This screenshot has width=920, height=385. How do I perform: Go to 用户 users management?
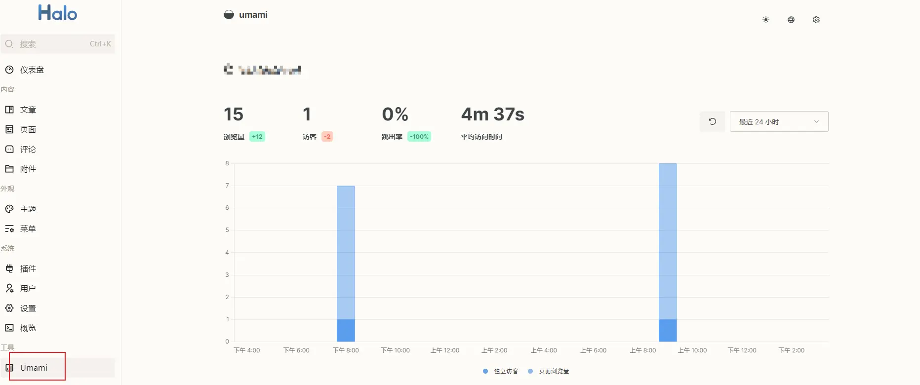28,288
